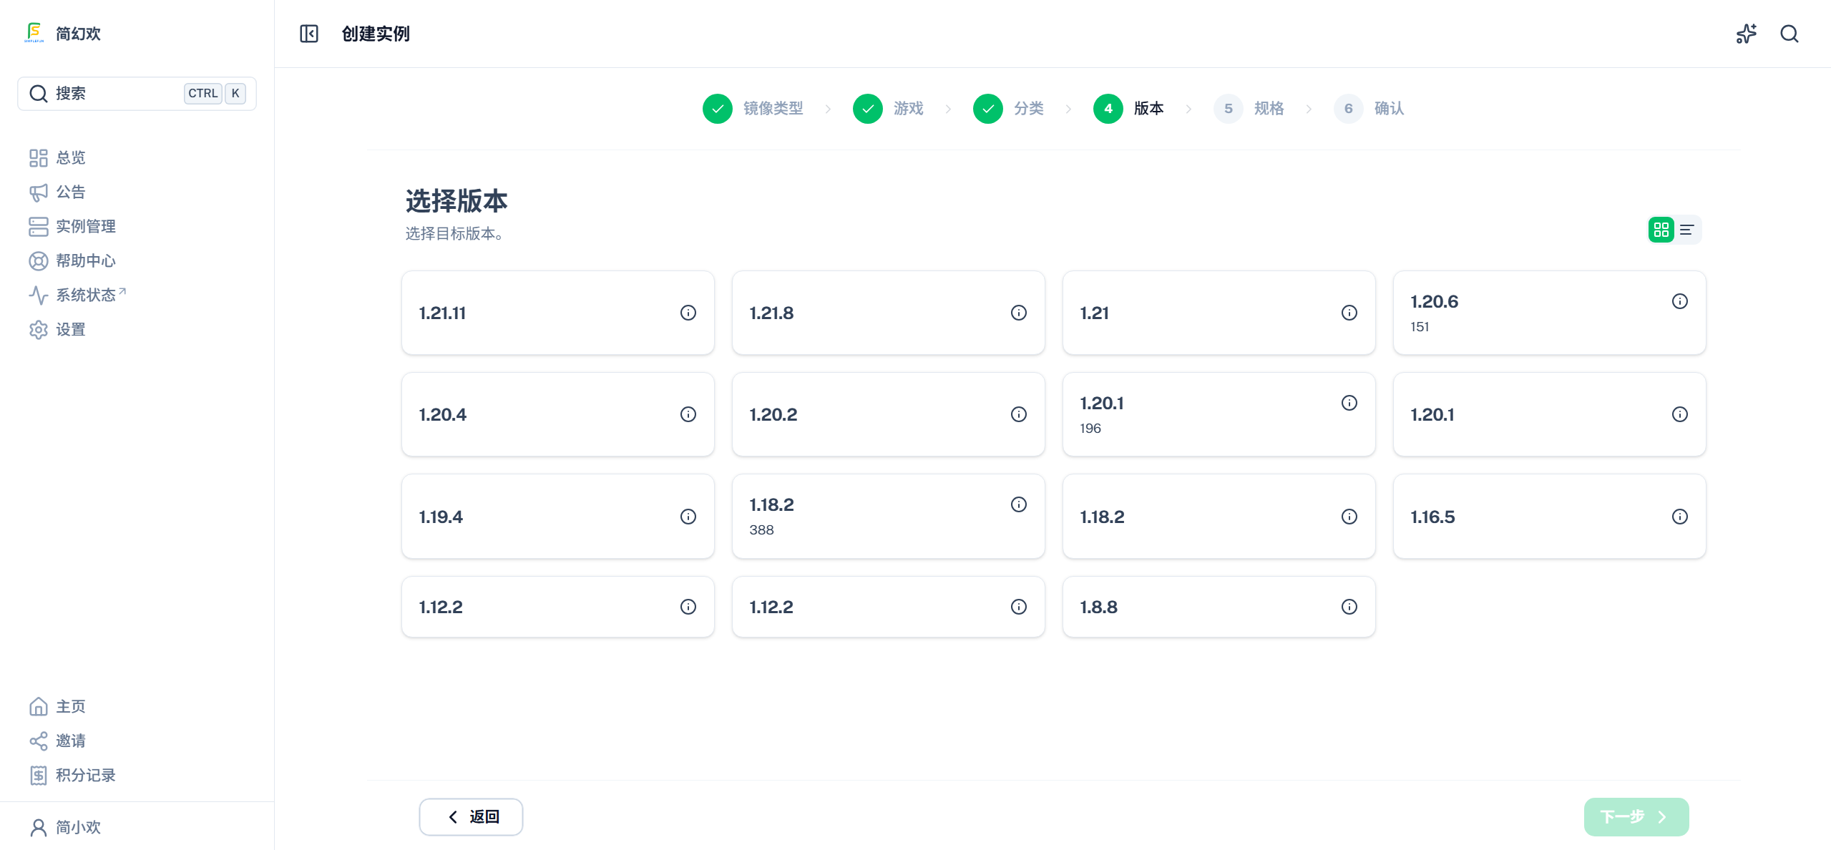Click the 下一步 next button

[1636, 817]
